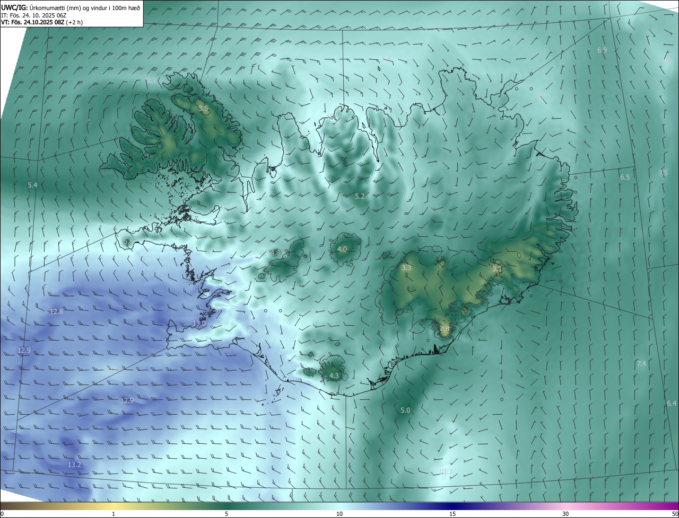Click the 7.5 value label

click(x=663, y=173)
